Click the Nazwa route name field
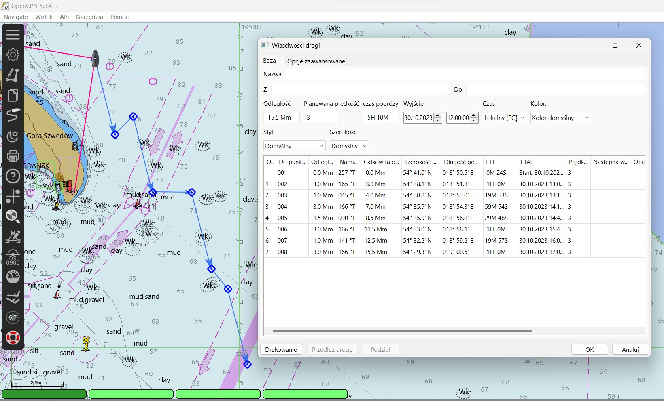Image resolution: width=664 pixels, height=401 pixels. [x=465, y=74]
